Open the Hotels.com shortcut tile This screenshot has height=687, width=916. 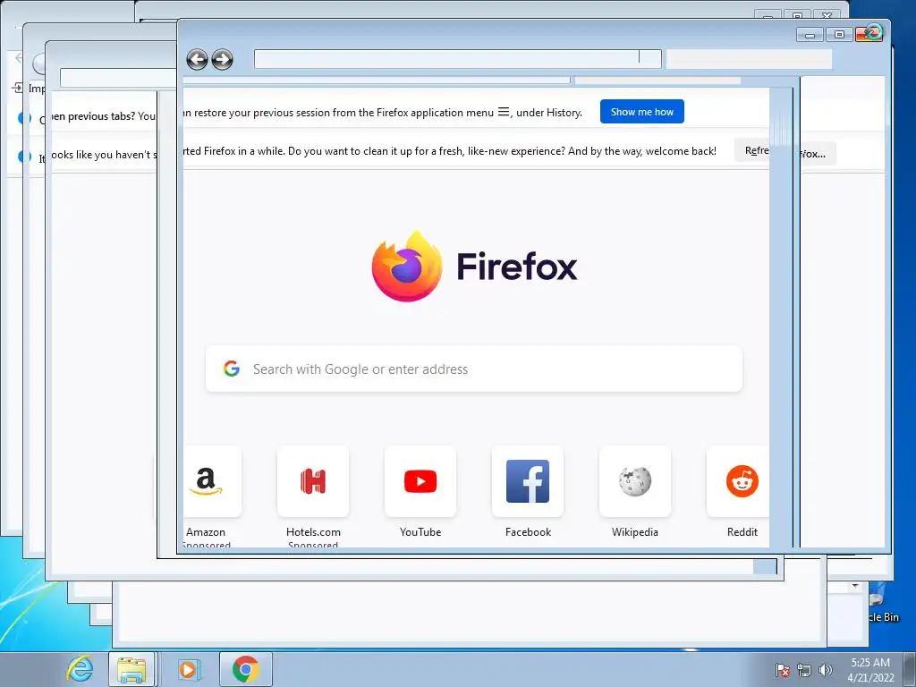tap(313, 481)
